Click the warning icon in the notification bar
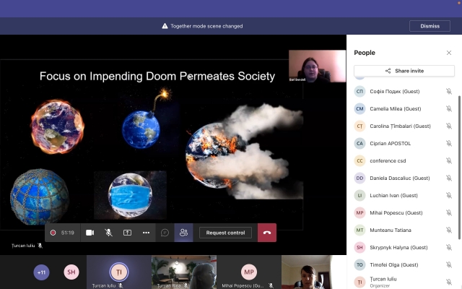 click(165, 26)
